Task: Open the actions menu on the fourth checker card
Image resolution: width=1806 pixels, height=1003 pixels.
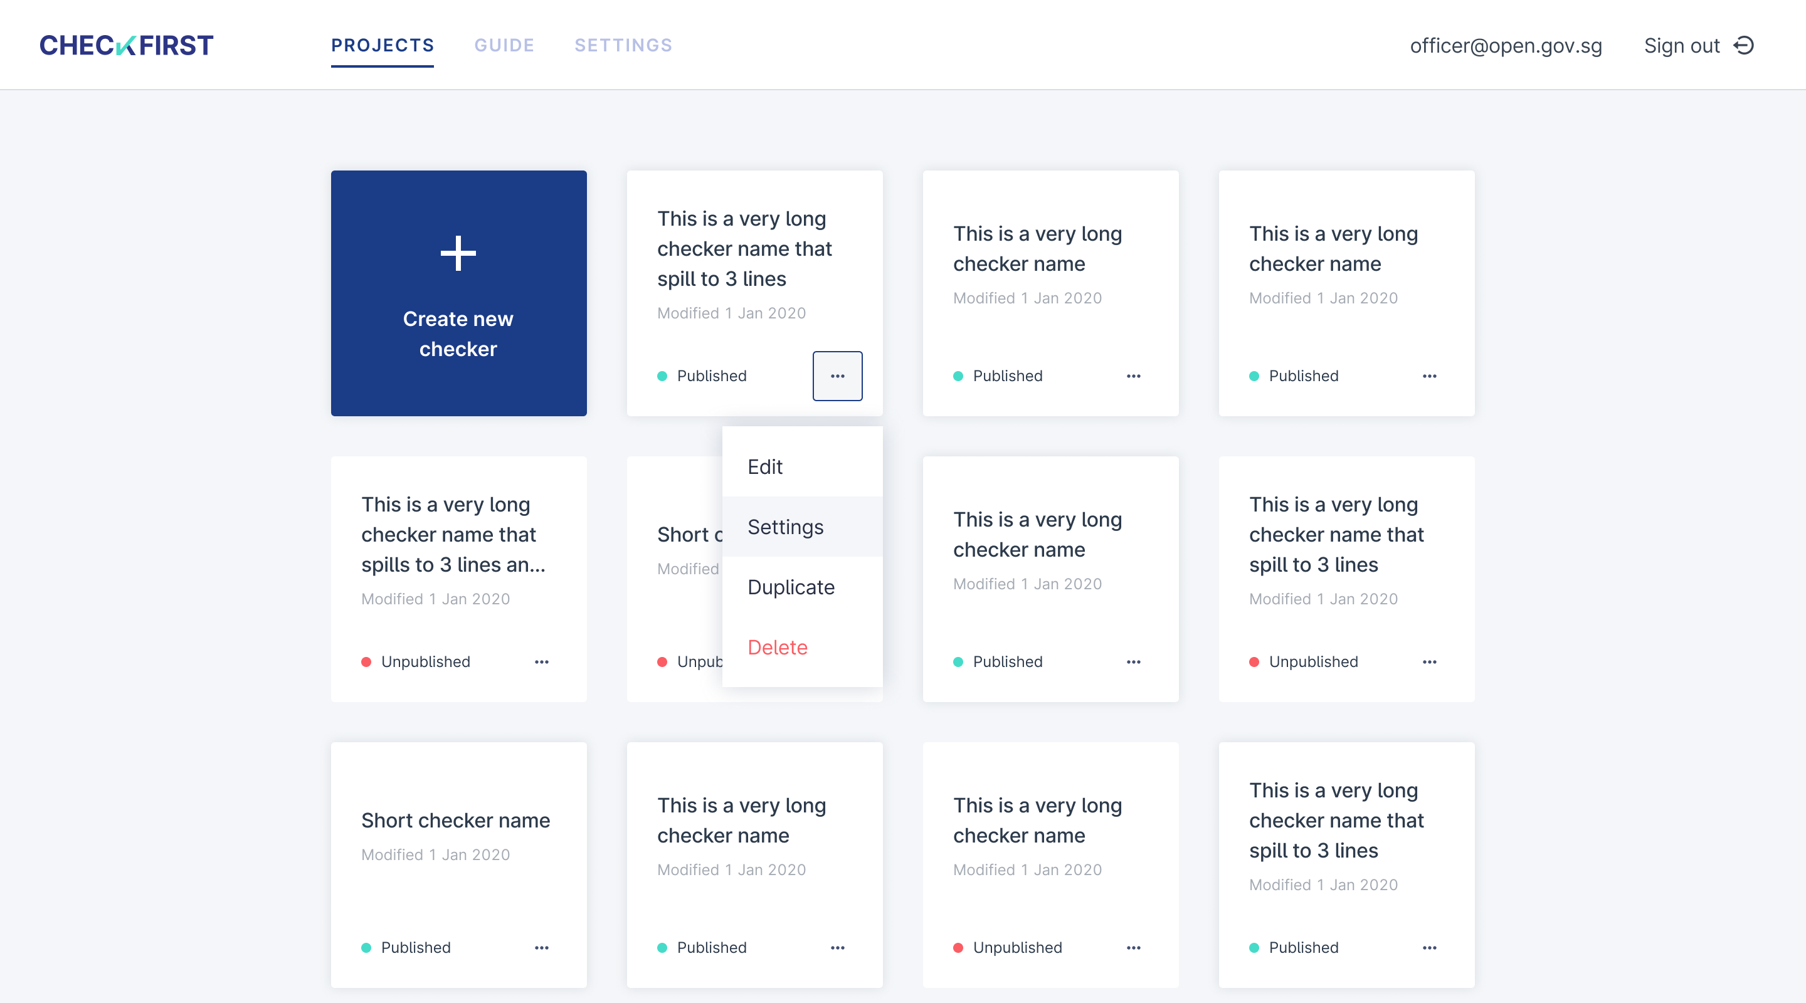Action: [1430, 375]
